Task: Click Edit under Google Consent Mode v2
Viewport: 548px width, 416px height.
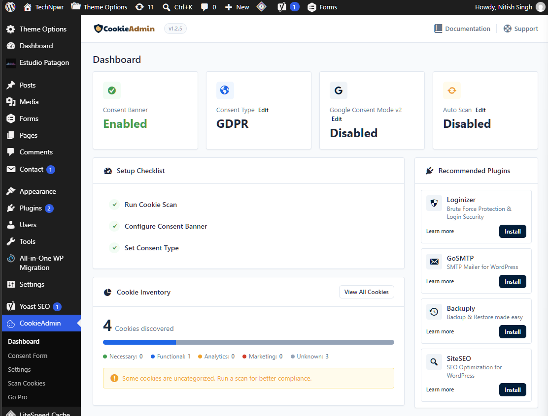Action: click(x=337, y=119)
